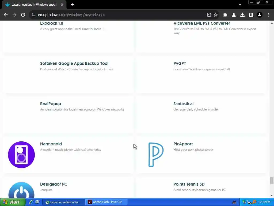This screenshot has height=206, width=274.
Task: Open the PyGPT app page
Action: [x=180, y=63]
